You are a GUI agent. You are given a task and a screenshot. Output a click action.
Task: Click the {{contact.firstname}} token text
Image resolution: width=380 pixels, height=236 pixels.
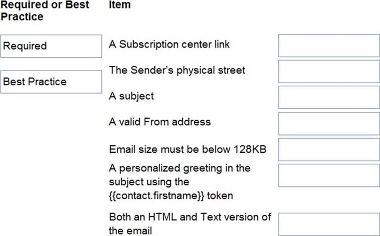click(157, 195)
